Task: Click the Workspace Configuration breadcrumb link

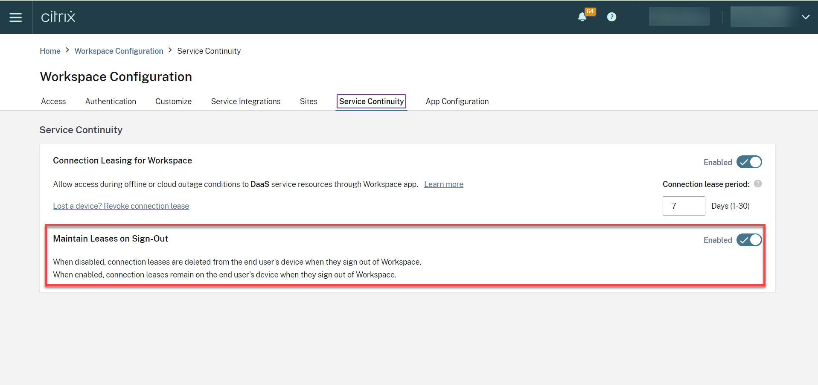Action: point(119,51)
